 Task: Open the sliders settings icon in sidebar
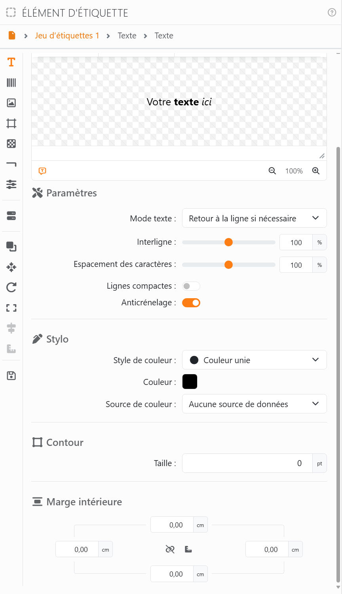coord(11,184)
